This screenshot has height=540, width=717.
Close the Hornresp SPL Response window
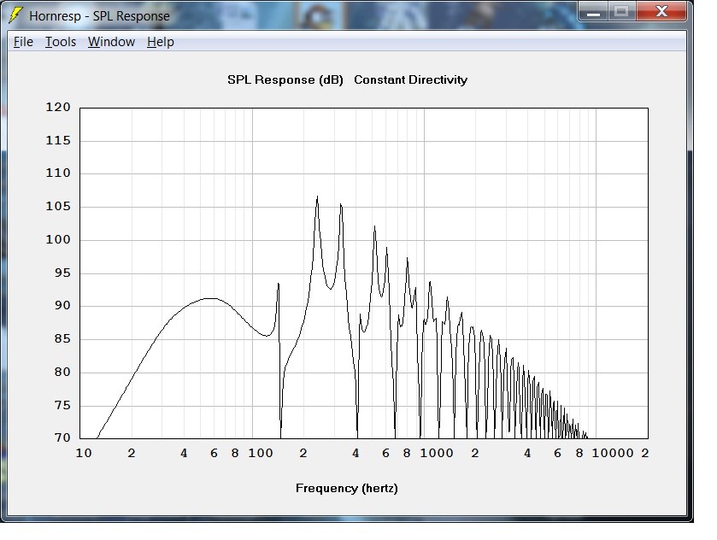661,12
